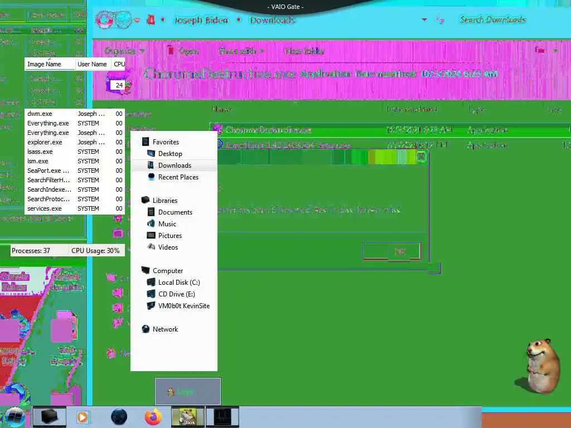This screenshot has height=428, width=571.
Task: Sort by the Date modified column
Action: click(412, 109)
